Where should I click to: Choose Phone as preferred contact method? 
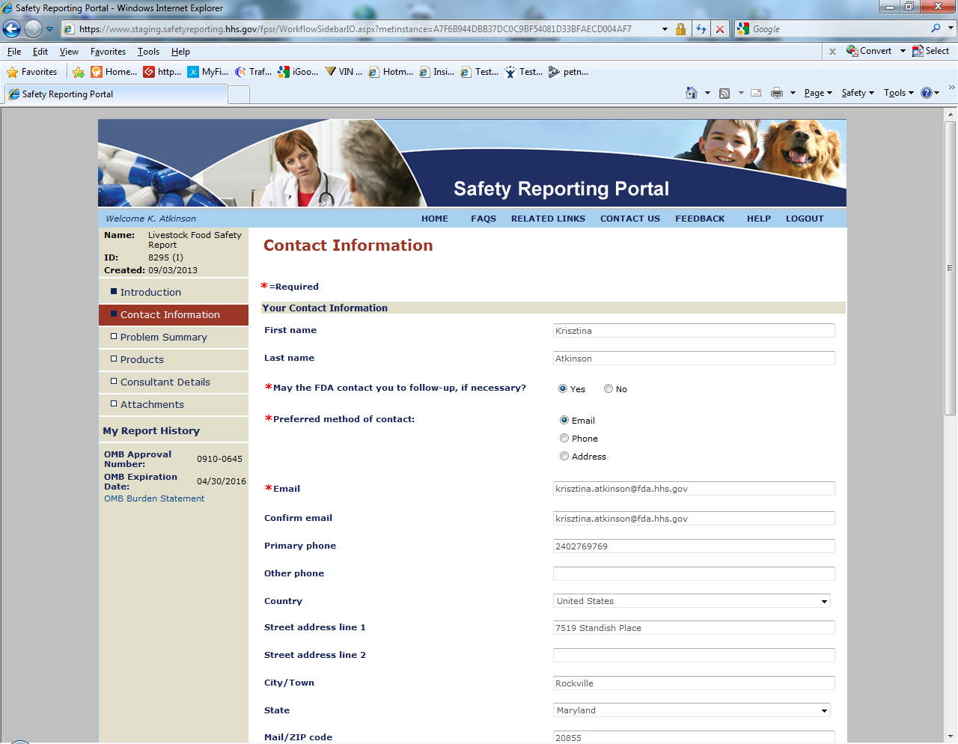click(564, 438)
